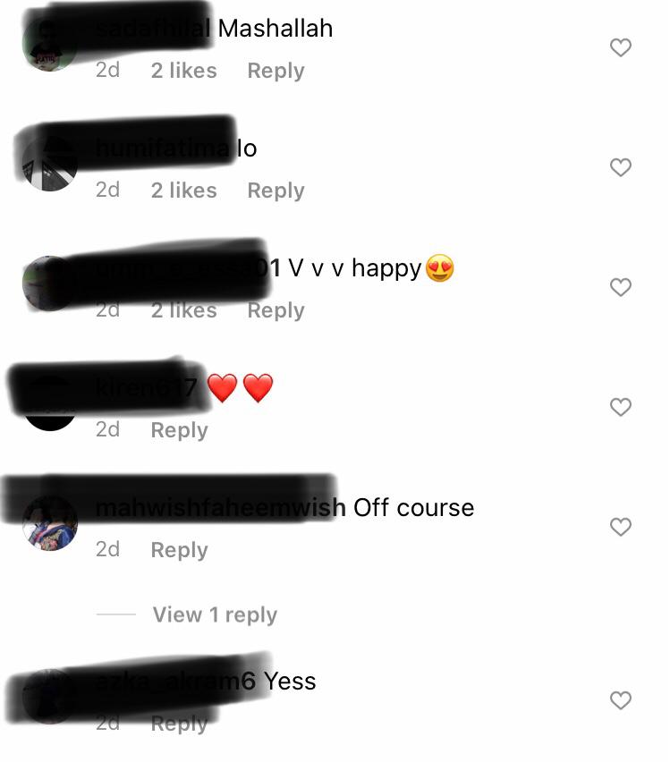This screenshot has width=670, height=762.
Task: Reply to the red hearts comment
Action: (180, 430)
